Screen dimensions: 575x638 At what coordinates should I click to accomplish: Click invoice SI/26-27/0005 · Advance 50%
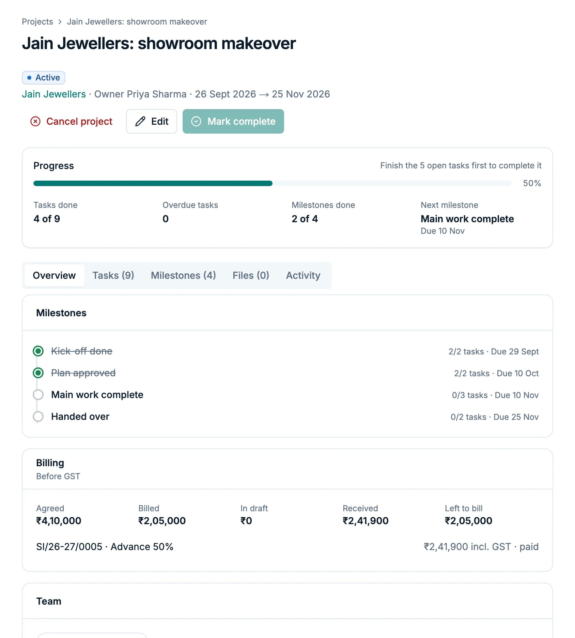[105, 547]
